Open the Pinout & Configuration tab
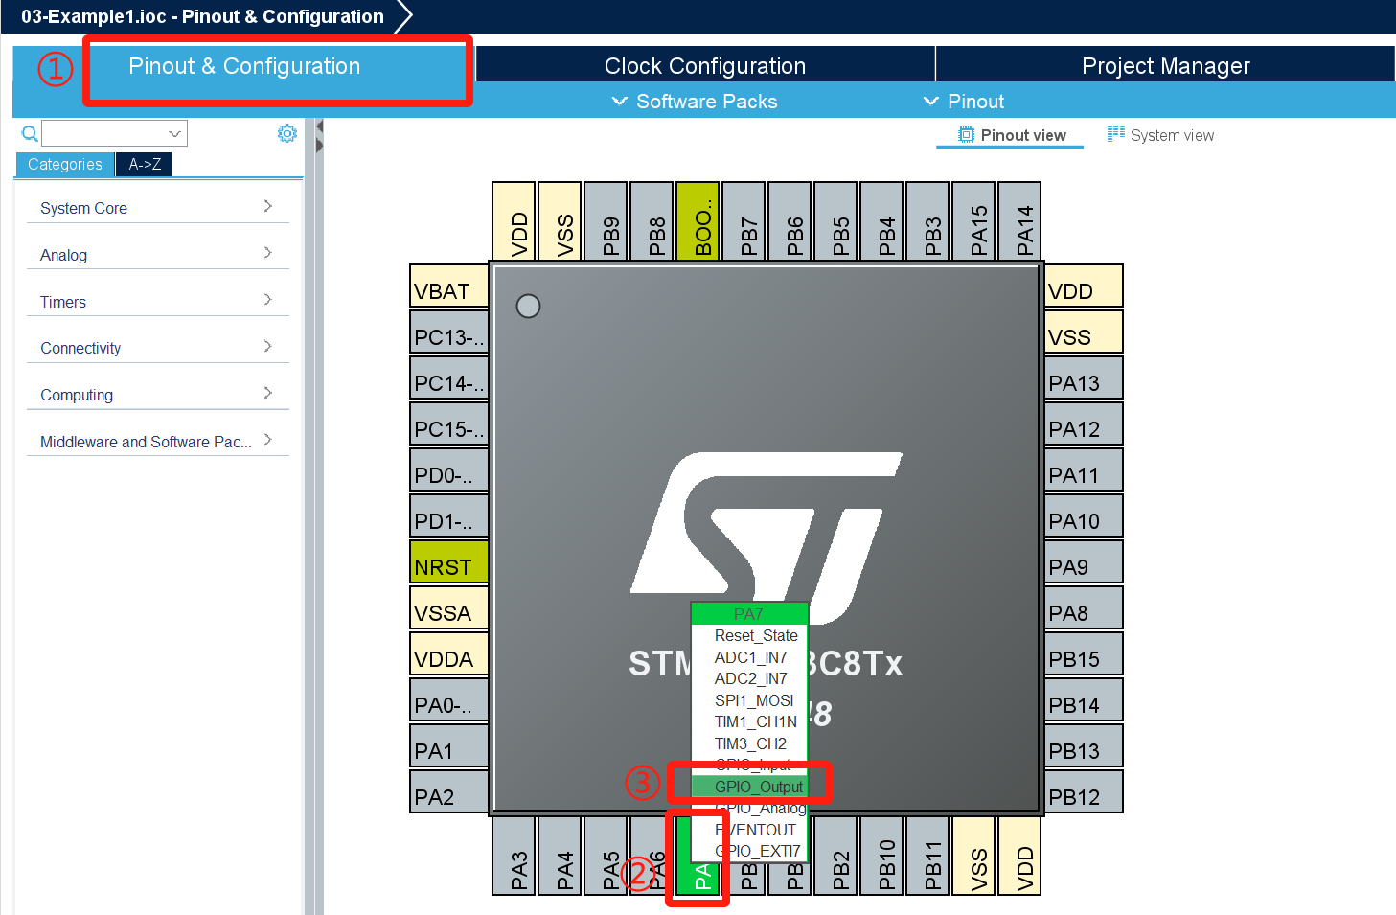 pos(244,66)
